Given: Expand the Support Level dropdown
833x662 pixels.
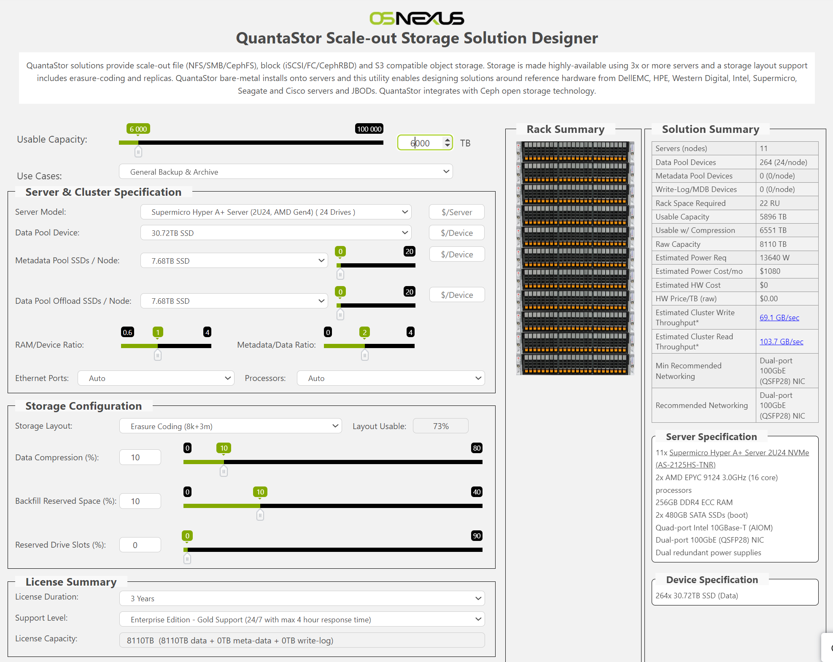Looking at the screenshot, I should [x=302, y=619].
